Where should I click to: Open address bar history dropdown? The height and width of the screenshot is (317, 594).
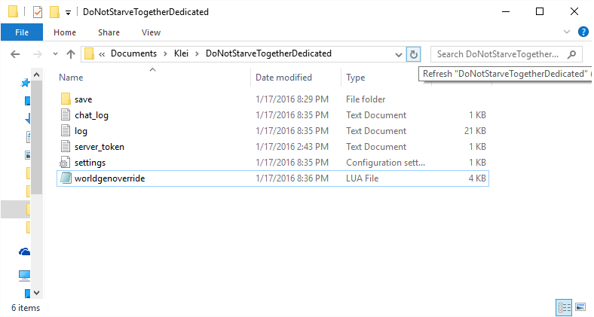(x=399, y=54)
